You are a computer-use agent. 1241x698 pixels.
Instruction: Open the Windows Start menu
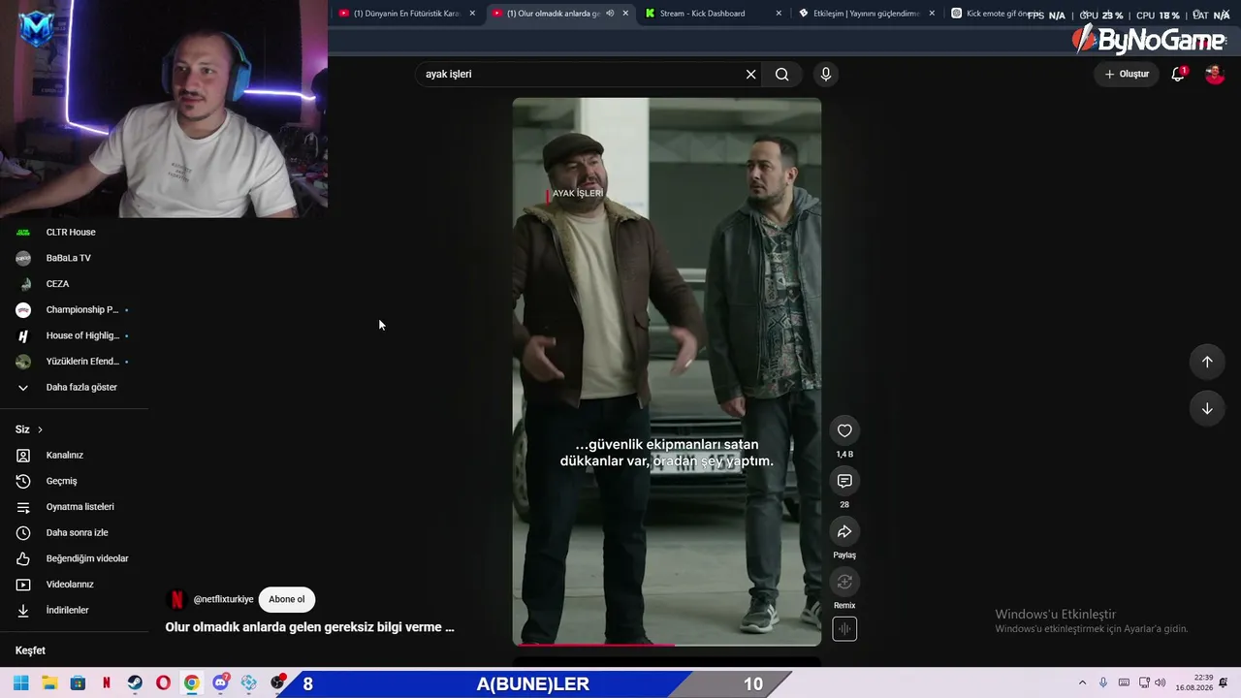[20, 683]
